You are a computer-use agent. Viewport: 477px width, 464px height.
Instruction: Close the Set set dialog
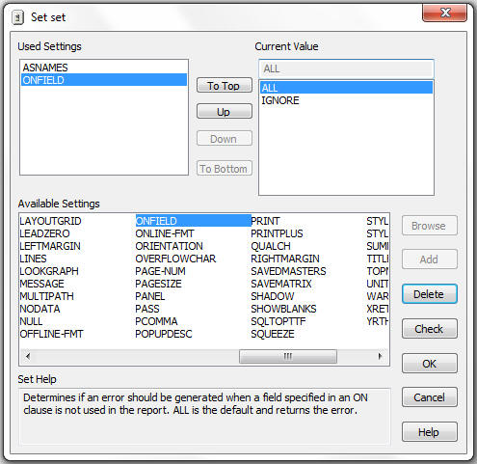point(444,13)
